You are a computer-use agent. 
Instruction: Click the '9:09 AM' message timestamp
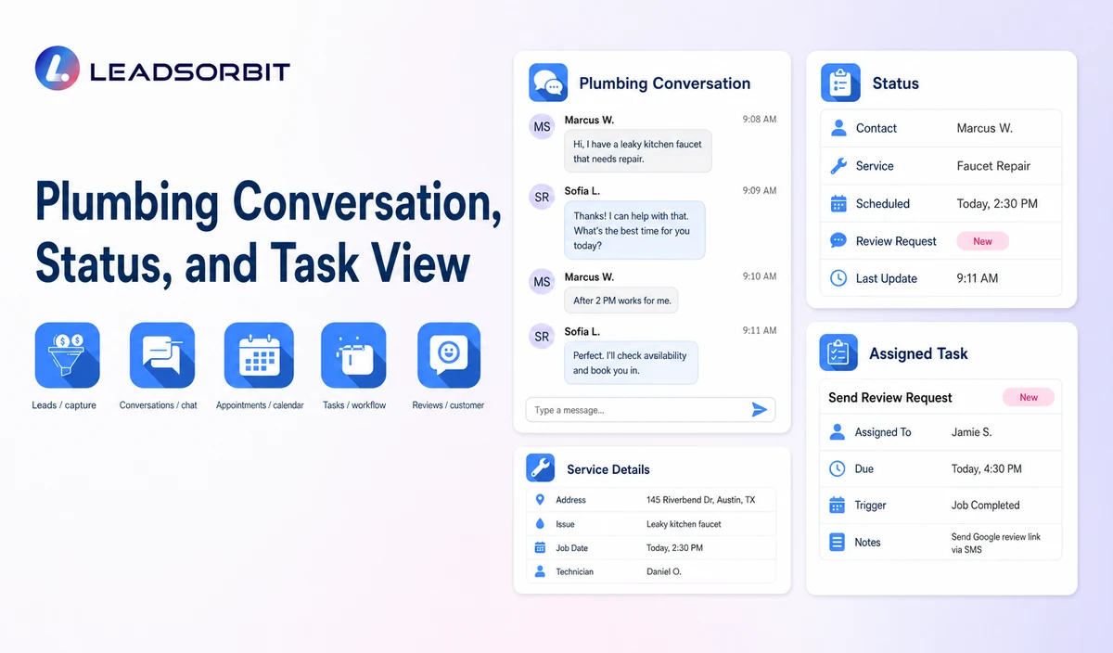[760, 190]
